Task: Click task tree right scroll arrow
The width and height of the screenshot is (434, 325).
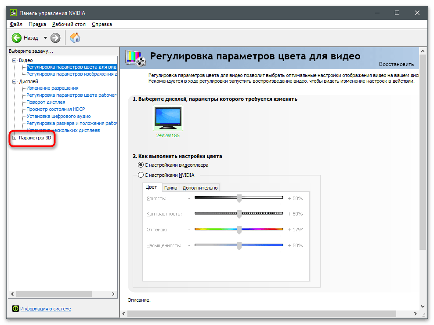Action: (113, 294)
